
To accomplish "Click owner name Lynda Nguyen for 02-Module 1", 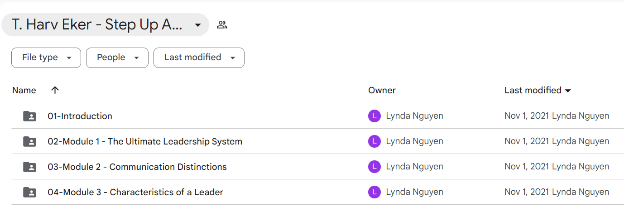I will pos(414,141).
